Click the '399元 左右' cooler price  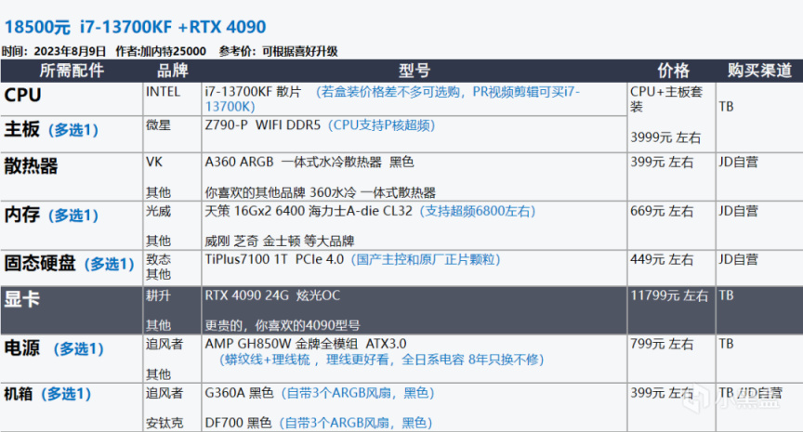click(x=662, y=163)
